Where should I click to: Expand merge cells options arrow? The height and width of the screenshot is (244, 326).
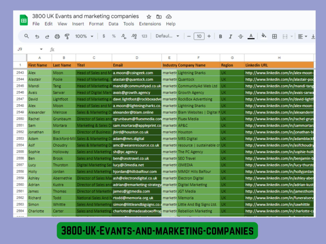[x=291, y=36]
